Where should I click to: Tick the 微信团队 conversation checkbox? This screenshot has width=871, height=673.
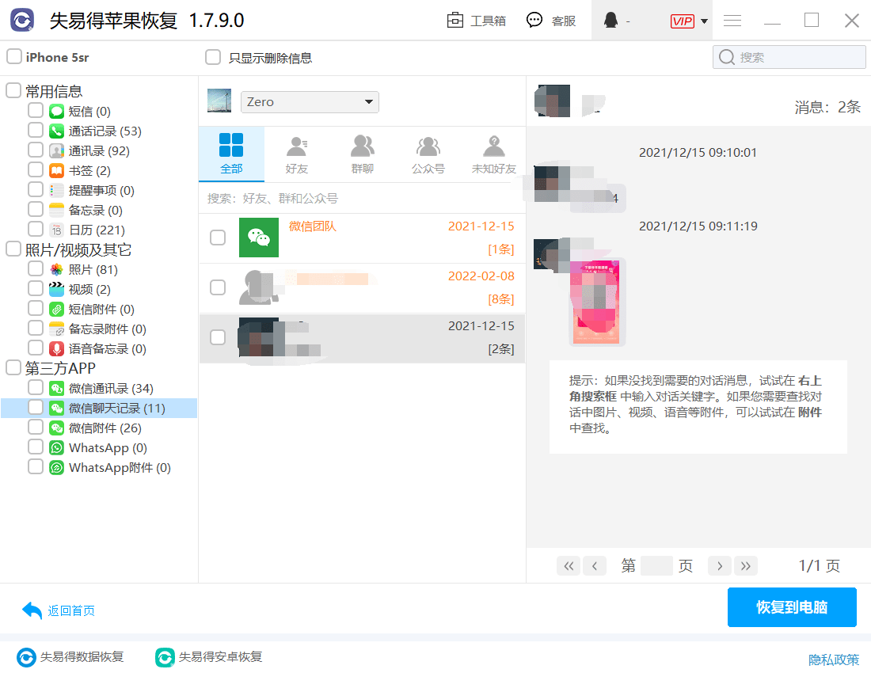click(x=218, y=238)
